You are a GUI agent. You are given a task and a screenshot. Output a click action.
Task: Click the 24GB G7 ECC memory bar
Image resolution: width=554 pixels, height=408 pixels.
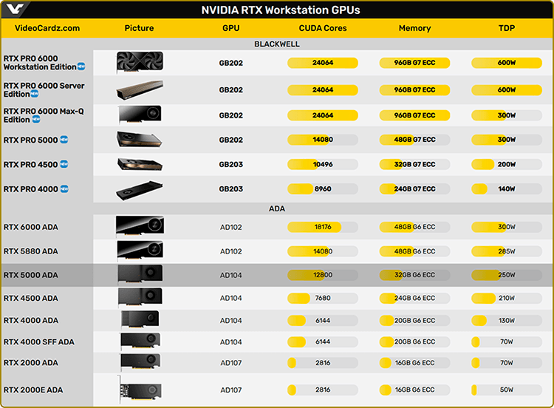pos(415,188)
